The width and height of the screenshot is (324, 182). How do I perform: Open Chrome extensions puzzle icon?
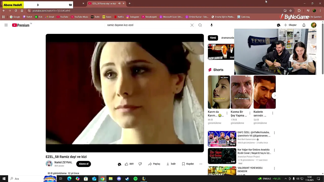[299, 11]
